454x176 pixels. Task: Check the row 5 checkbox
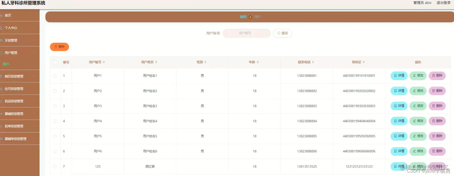tap(55, 136)
